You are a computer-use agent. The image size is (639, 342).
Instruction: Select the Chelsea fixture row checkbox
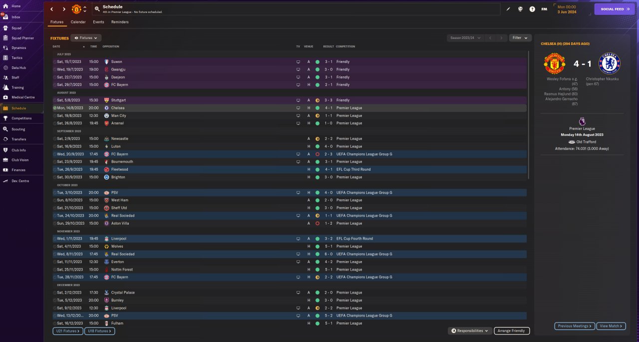[x=55, y=108]
